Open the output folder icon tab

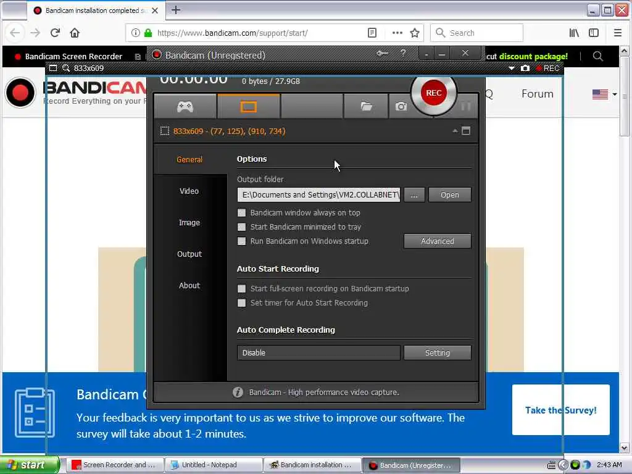point(366,106)
